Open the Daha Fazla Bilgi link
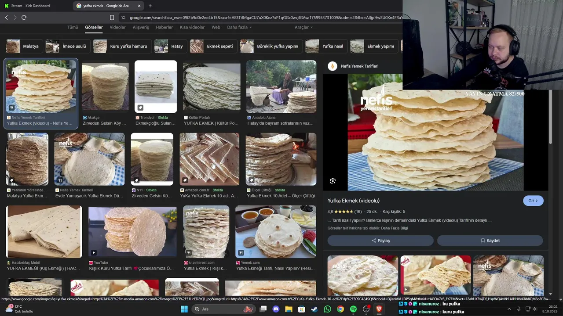The height and width of the screenshot is (316, 563). pyautogui.click(x=395, y=228)
